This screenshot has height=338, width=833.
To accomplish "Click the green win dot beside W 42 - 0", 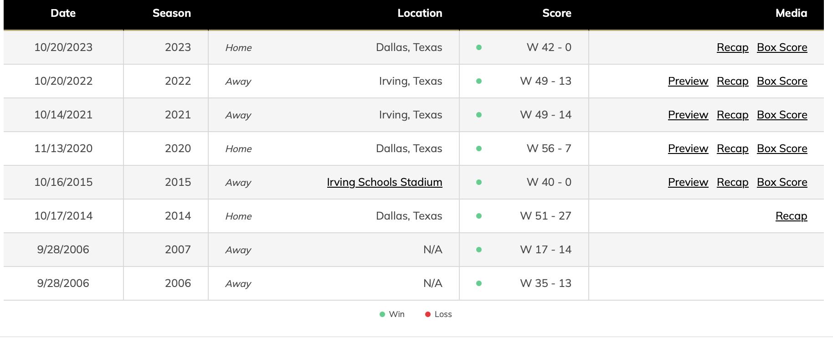I will coord(478,47).
